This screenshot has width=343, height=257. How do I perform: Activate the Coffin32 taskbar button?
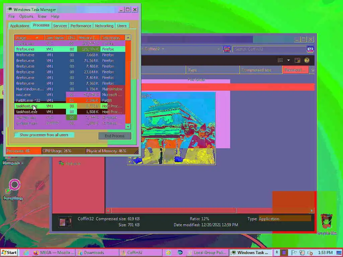point(141,253)
